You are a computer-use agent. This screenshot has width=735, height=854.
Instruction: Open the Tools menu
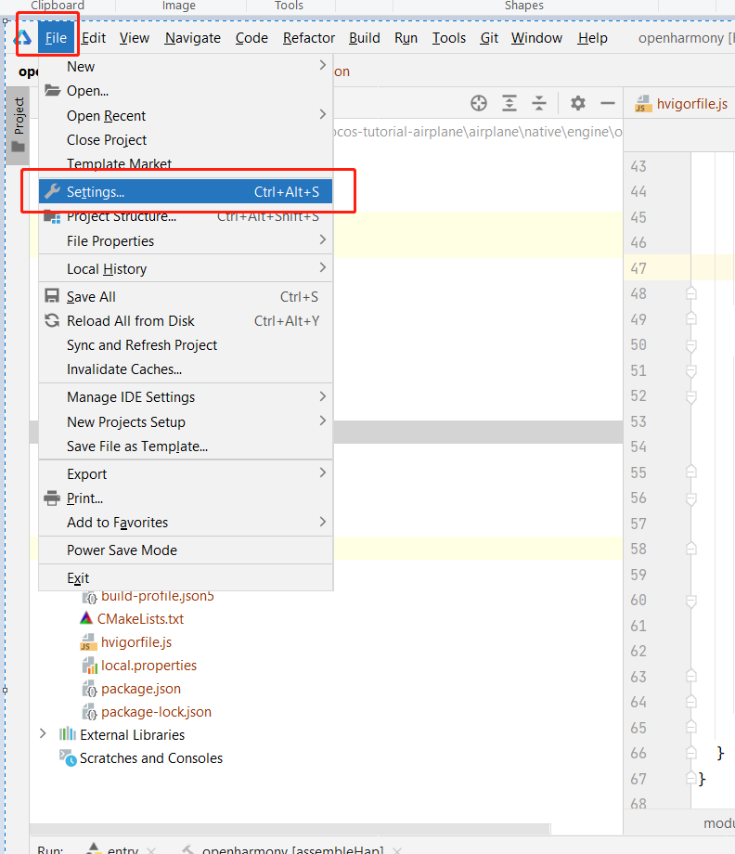pos(448,37)
